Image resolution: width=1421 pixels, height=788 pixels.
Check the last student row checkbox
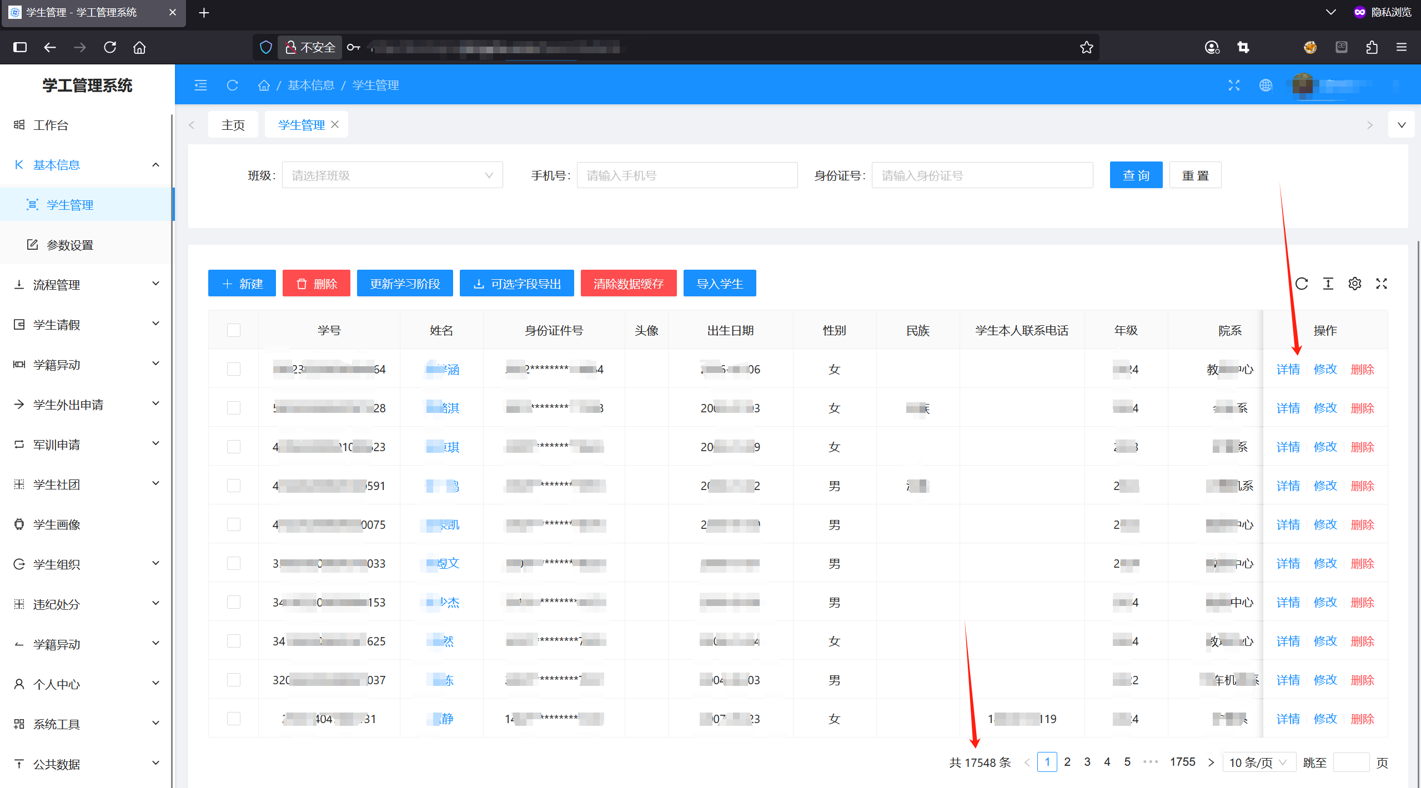pyautogui.click(x=234, y=719)
